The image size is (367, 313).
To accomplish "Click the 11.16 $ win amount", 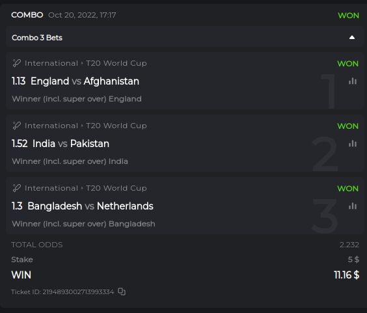I will (x=346, y=275).
